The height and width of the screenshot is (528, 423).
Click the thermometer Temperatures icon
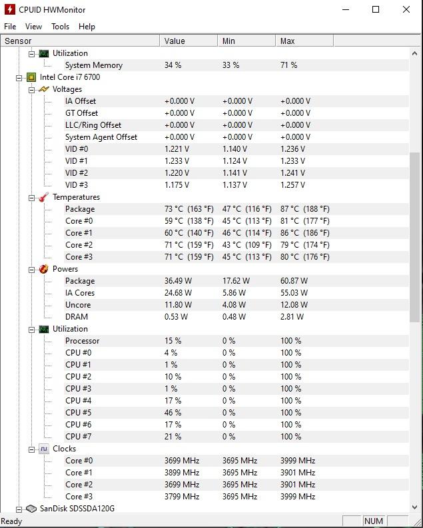point(44,197)
